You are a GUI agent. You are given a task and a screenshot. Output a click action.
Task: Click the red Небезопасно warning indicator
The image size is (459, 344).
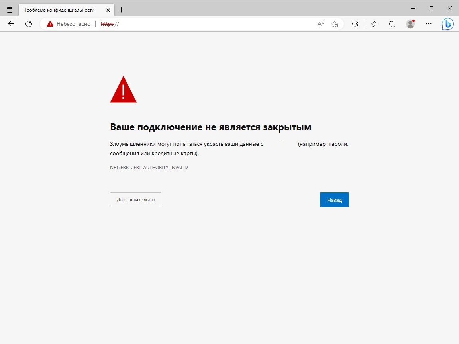point(69,24)
